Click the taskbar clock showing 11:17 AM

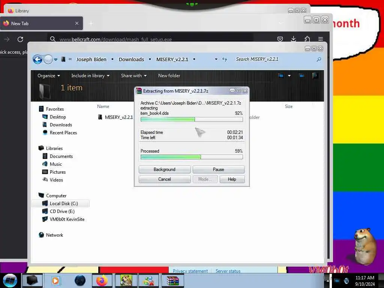(364, 280)
